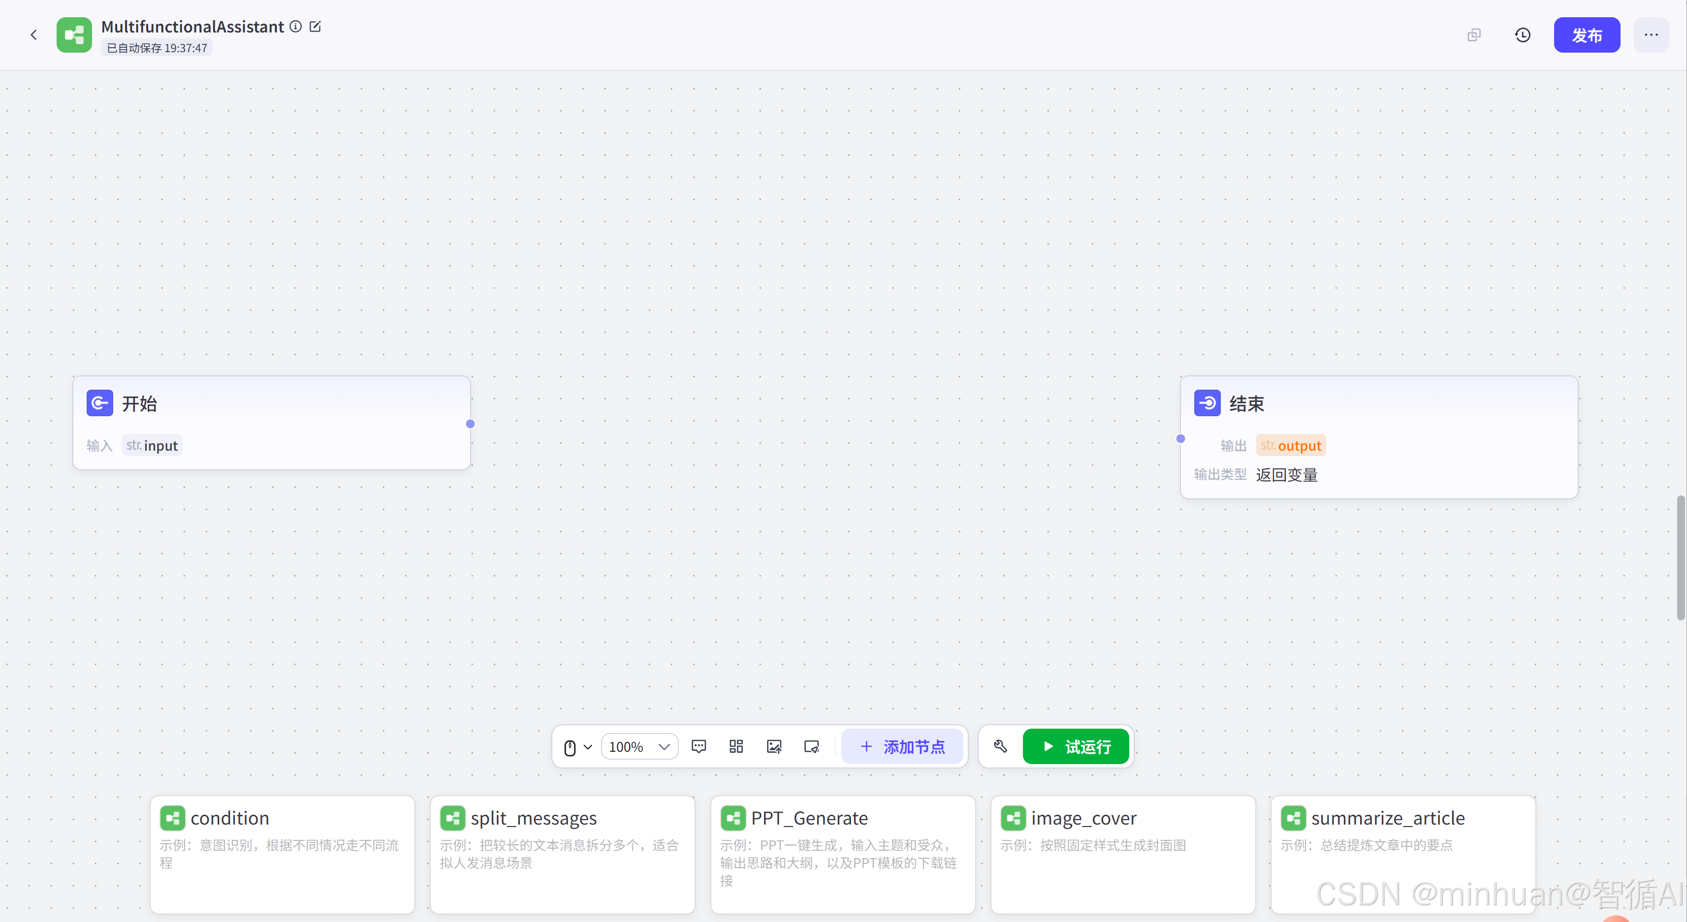Open the debug wrench tool
Viewport: 1687px width, 922px height.
click(x=1000, y=747)
